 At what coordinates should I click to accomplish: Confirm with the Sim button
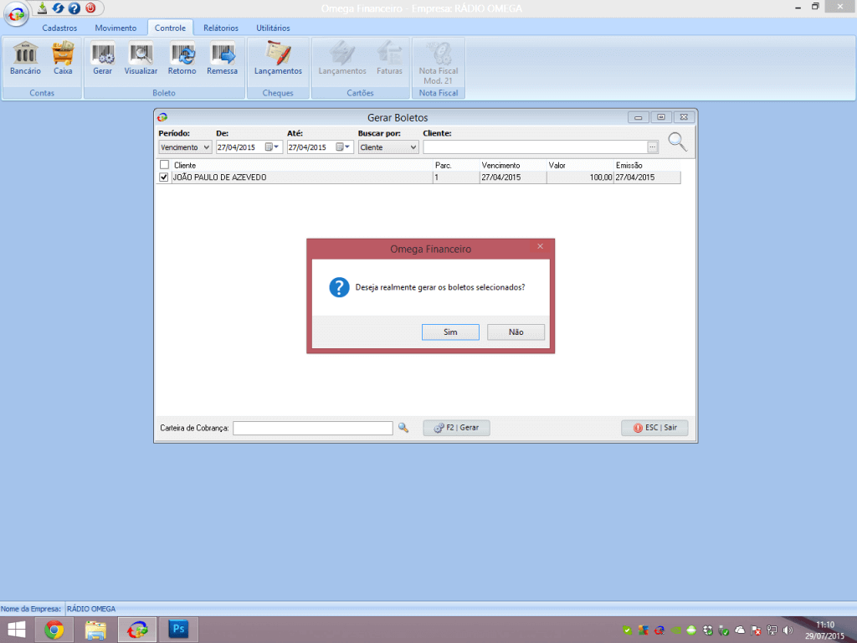click(450, 332)
